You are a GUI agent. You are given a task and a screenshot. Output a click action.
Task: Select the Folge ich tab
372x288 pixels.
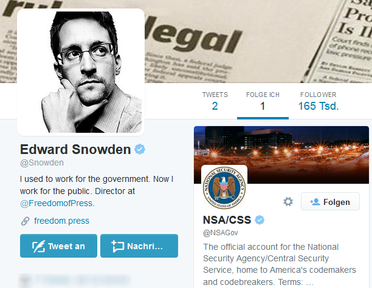coord(263,101)
